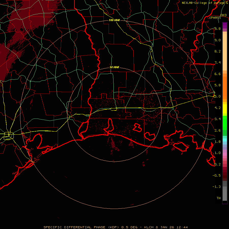The height and width of the screenshot is (229, 229).
Task: Click the 2.6 value on the scale
Action: [x=218, y=131]
